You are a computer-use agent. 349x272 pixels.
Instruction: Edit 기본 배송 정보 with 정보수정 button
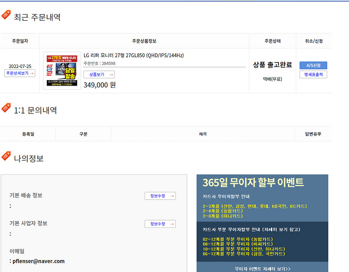coord(160,196)
